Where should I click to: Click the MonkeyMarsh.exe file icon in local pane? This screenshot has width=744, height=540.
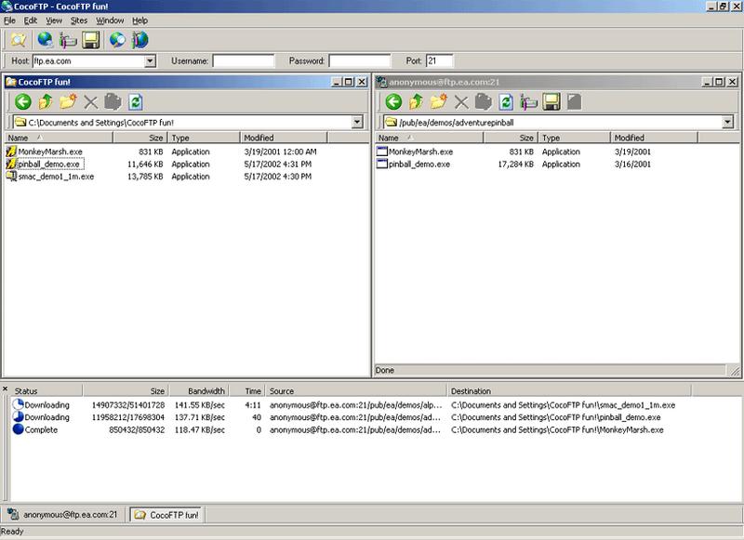coord(11,151)
